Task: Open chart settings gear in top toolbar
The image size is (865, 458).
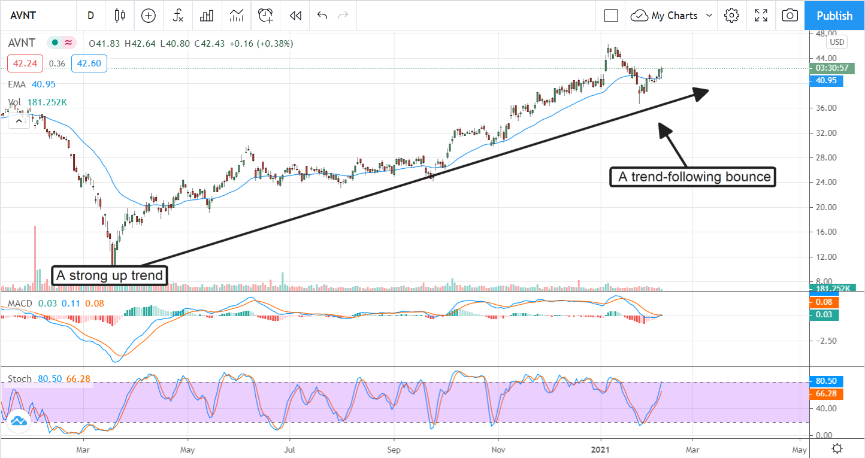Action: (x=731, y=16)
